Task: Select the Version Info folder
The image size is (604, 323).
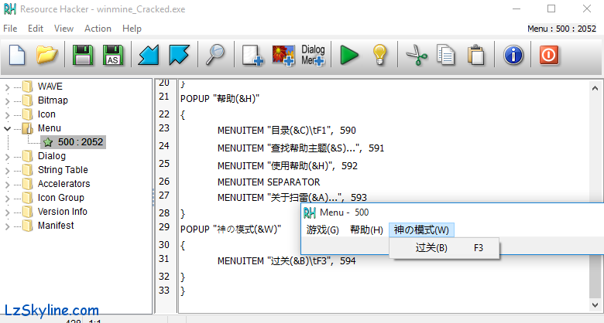Action: 62,212
